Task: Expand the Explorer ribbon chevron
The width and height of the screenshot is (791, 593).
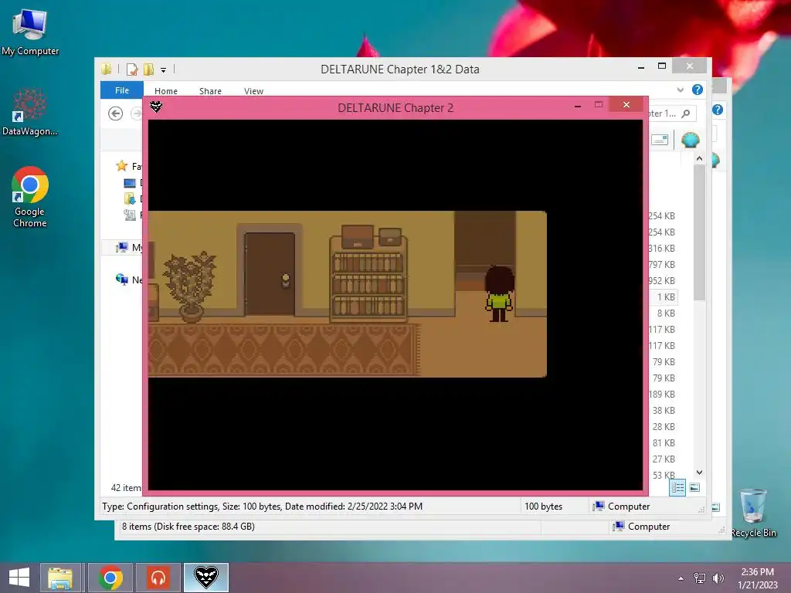Action: 680,90
